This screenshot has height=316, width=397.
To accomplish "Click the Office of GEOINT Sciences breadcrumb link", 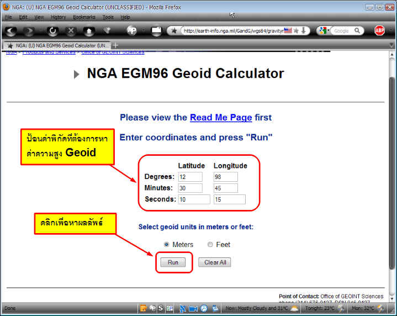I will pyautogui.click(x=113, y=52).
